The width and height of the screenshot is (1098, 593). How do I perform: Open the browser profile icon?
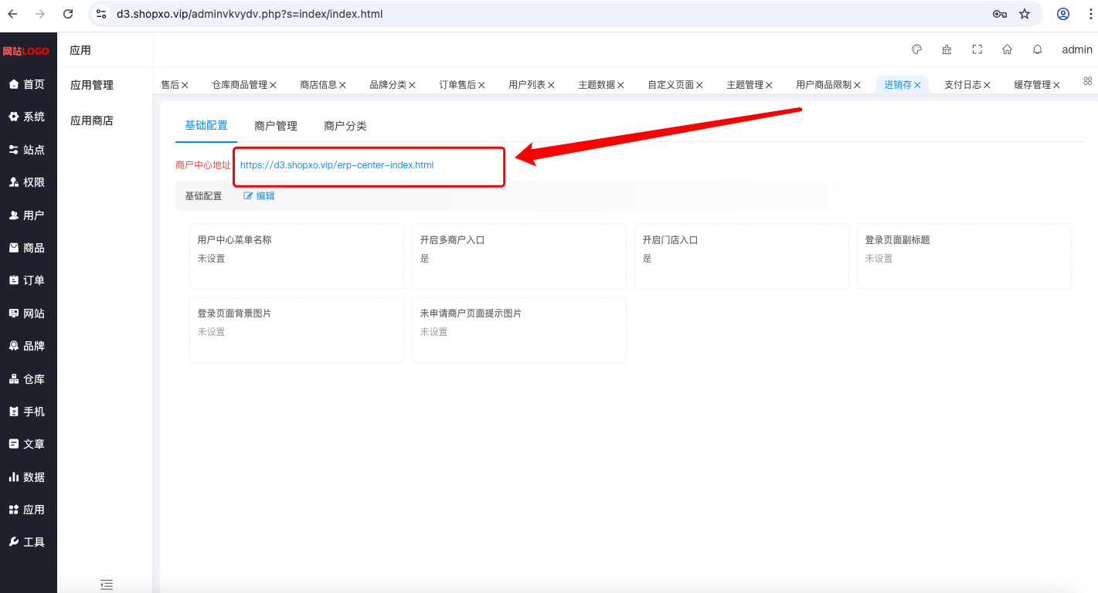[x=1063, y=14]
